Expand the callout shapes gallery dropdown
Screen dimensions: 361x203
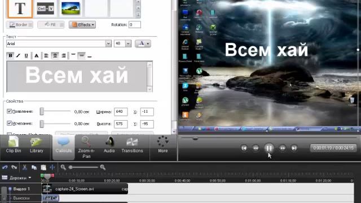point(138,15)
